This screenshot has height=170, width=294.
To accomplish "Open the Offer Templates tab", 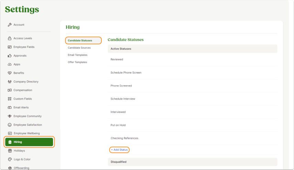I will pos(77,62).
